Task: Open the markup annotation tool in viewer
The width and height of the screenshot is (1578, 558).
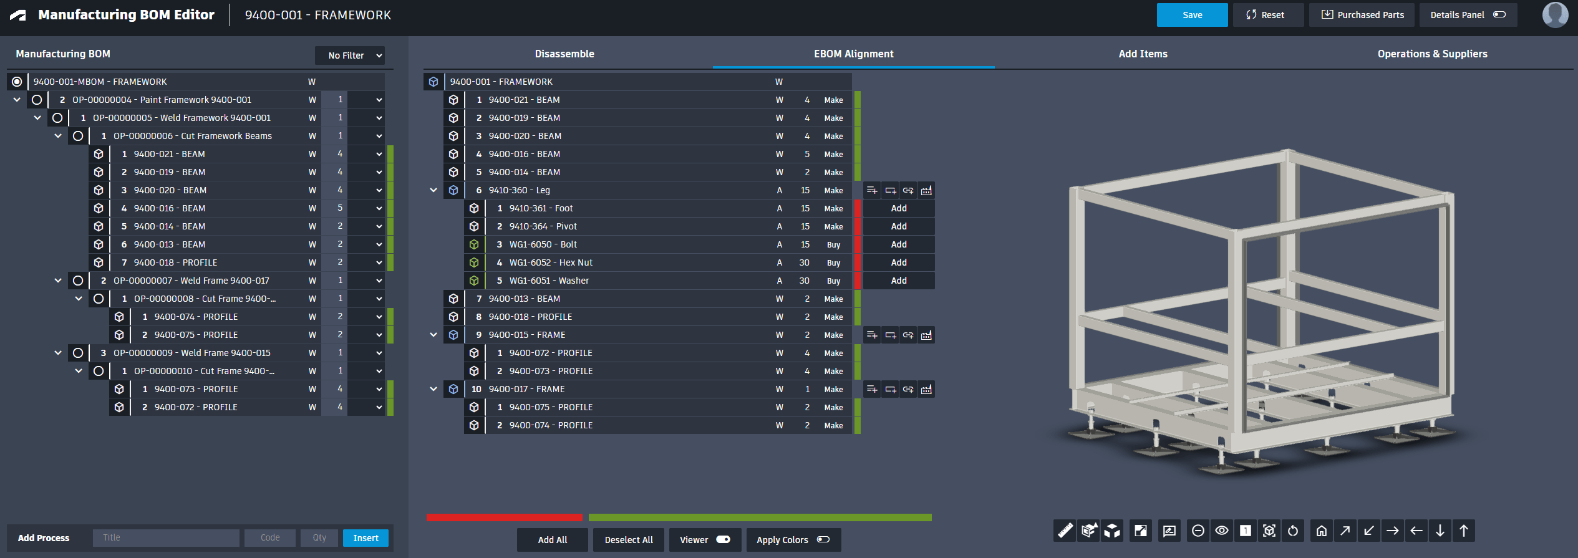Action: (1169, 531)
